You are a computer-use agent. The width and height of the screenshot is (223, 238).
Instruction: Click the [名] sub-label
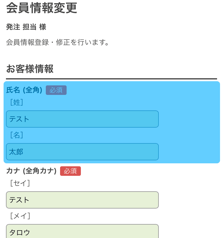pos(16,135)
